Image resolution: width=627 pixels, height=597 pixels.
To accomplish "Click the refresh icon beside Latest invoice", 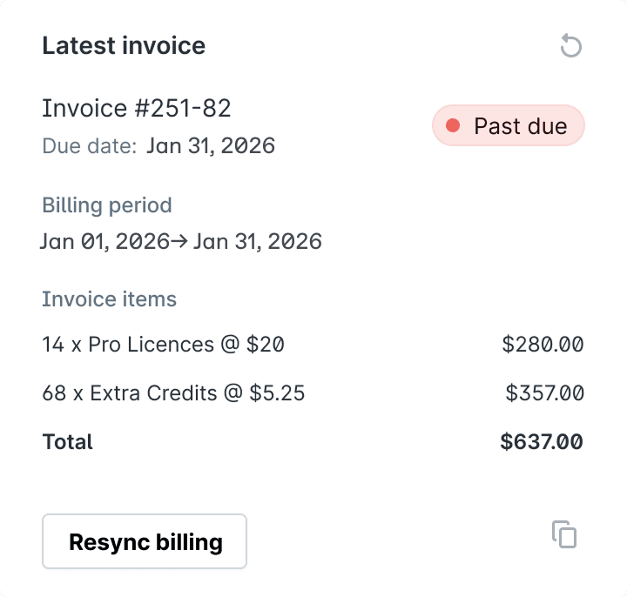I will 570,46.
